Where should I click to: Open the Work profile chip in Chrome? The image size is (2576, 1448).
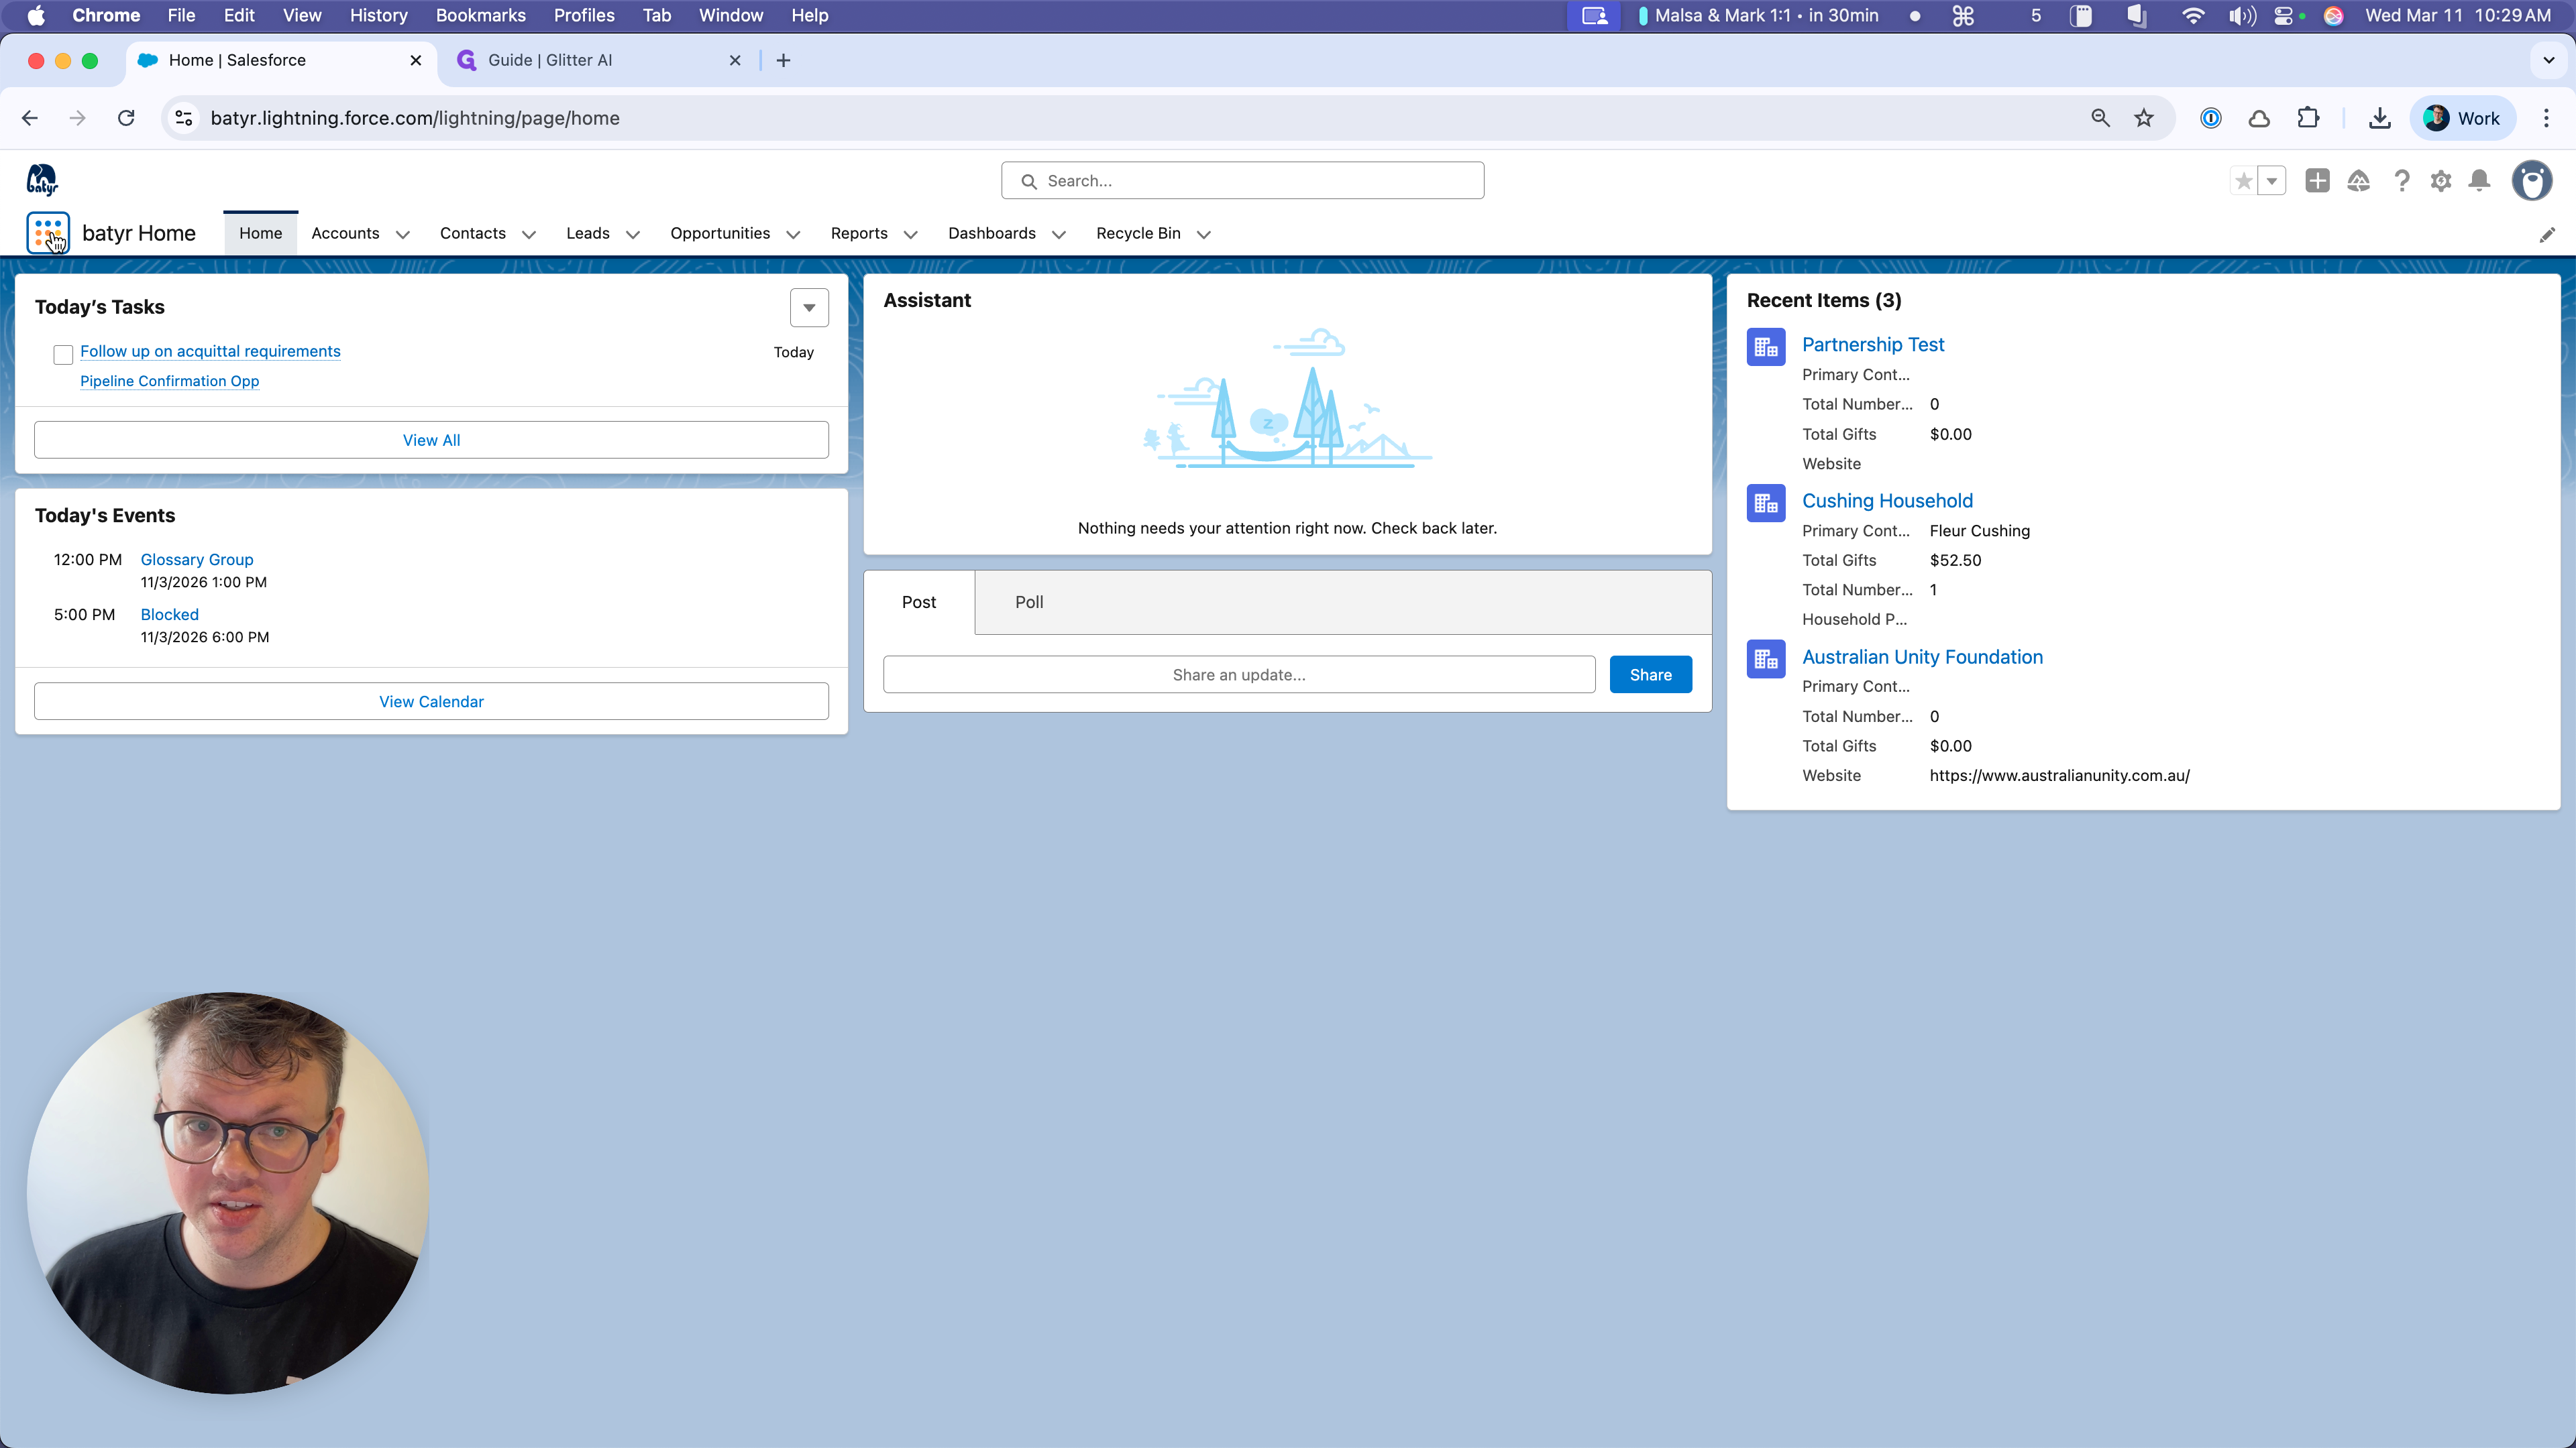point(2462,118)
